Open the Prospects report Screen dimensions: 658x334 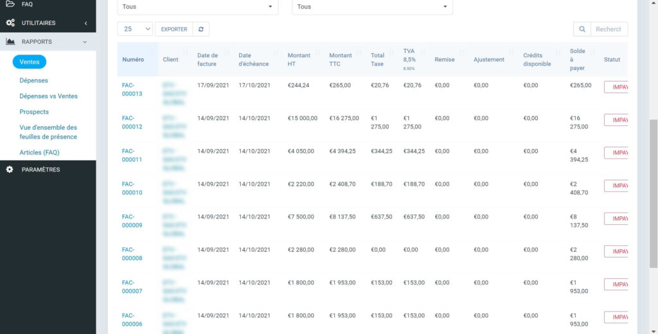pos(34,112)
